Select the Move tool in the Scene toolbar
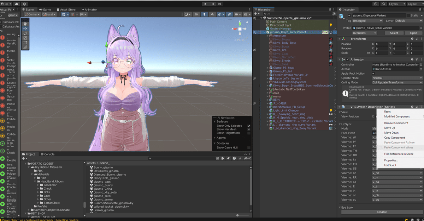424x221 pixels. click(x=25, y=29)
